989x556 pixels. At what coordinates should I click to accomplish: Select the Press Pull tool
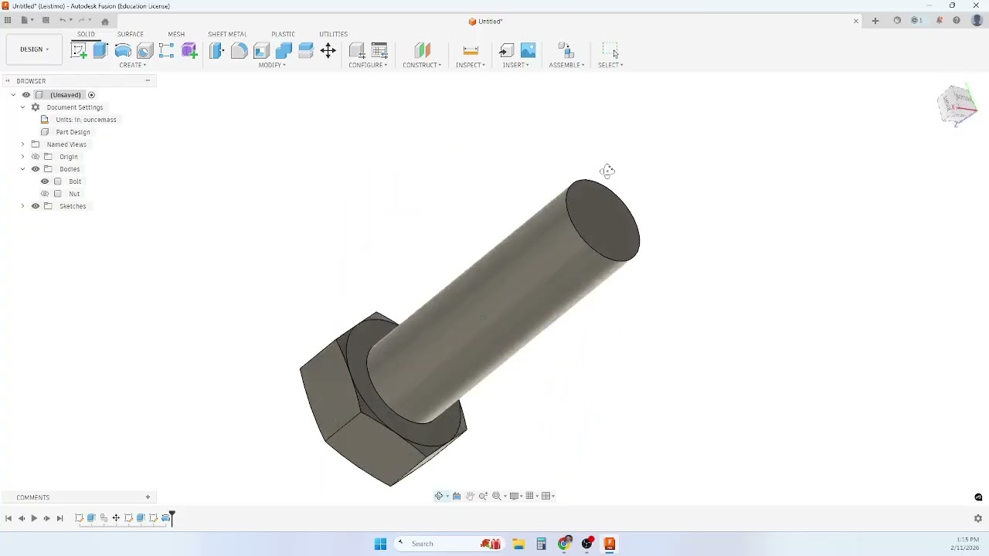coord(216,51)
